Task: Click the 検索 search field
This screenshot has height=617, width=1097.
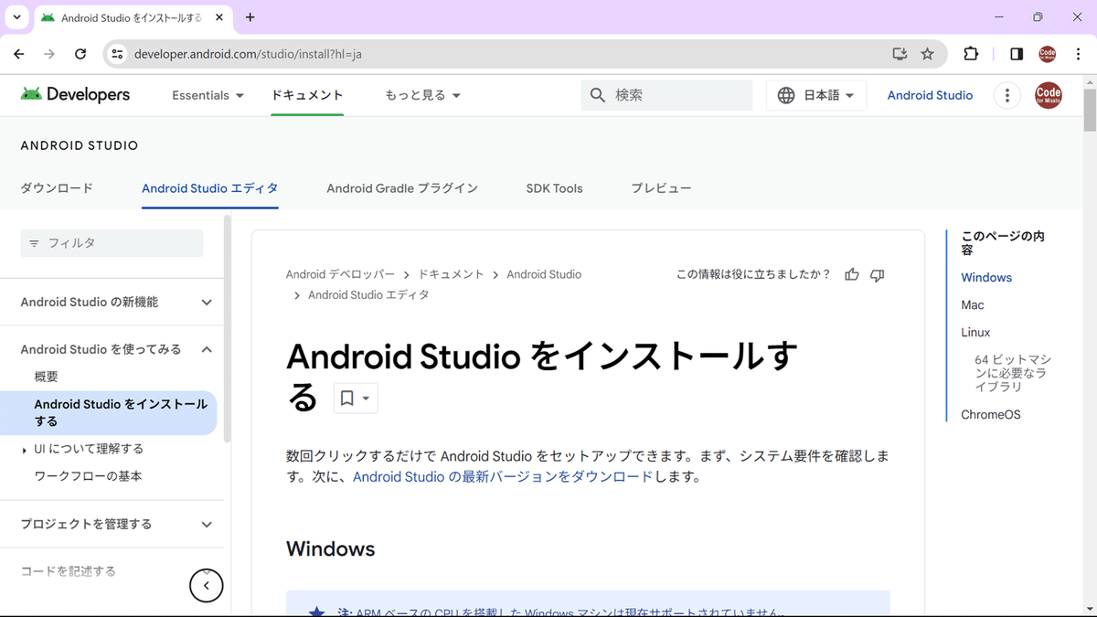Action: pos(666,95)
